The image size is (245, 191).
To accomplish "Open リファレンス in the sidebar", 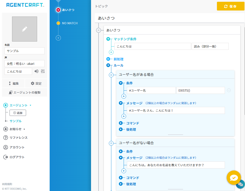I will tap(18, 138).
